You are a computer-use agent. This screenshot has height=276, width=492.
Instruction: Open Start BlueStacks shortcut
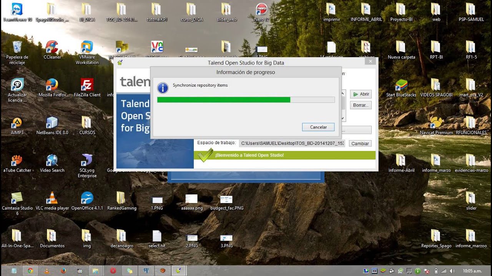click(x=401, y=87)
